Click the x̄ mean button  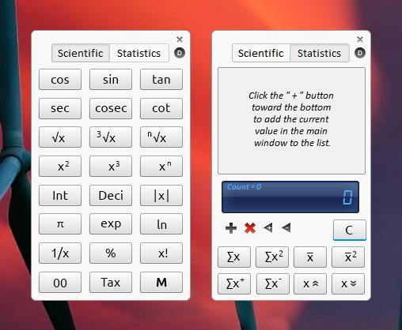(310, 257)
